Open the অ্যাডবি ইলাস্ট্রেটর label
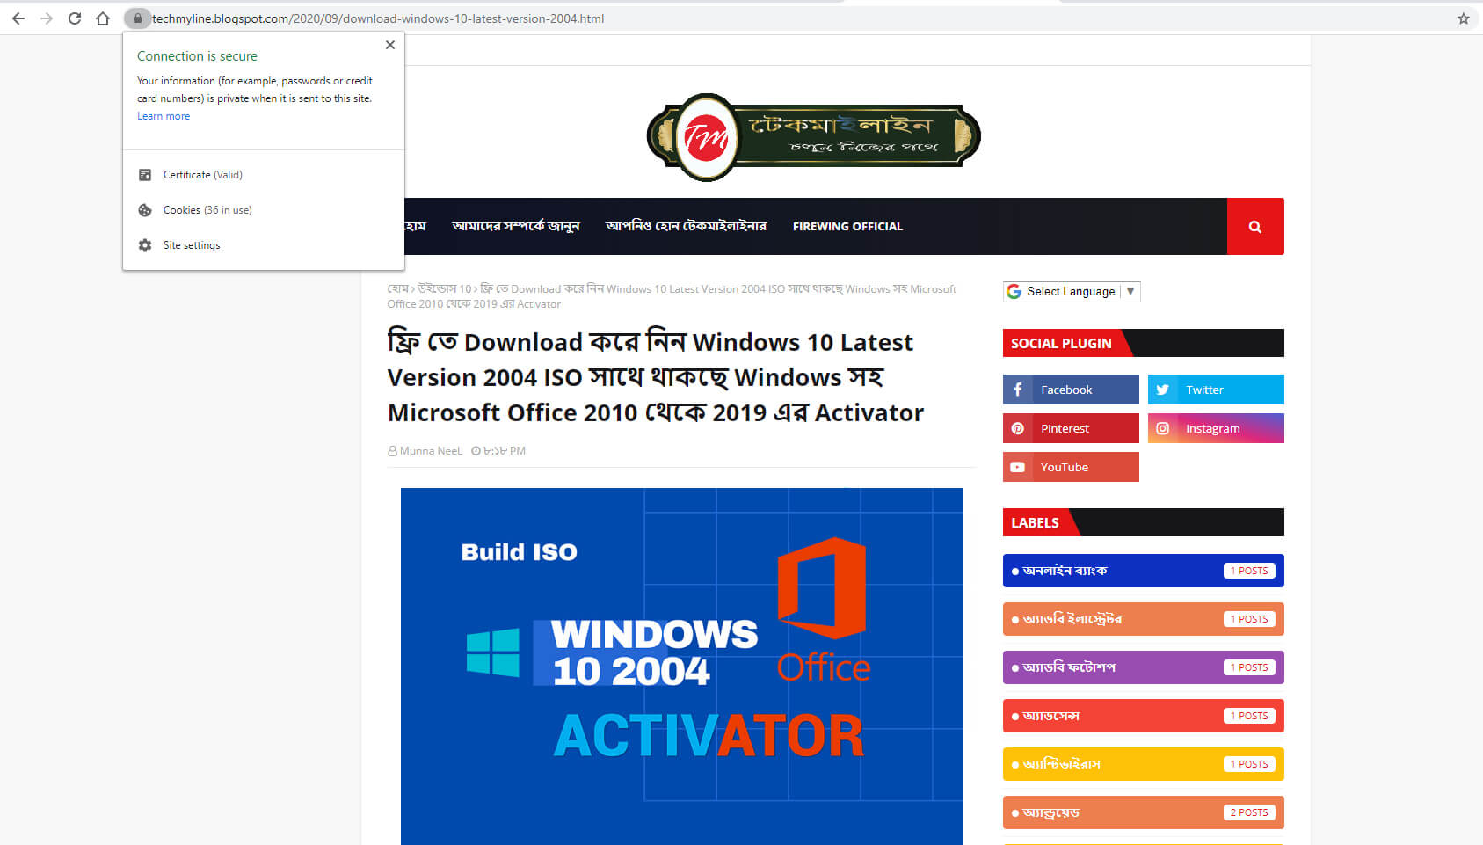This screenshot has height=845, width=1483. click(x=1144, y=619)
